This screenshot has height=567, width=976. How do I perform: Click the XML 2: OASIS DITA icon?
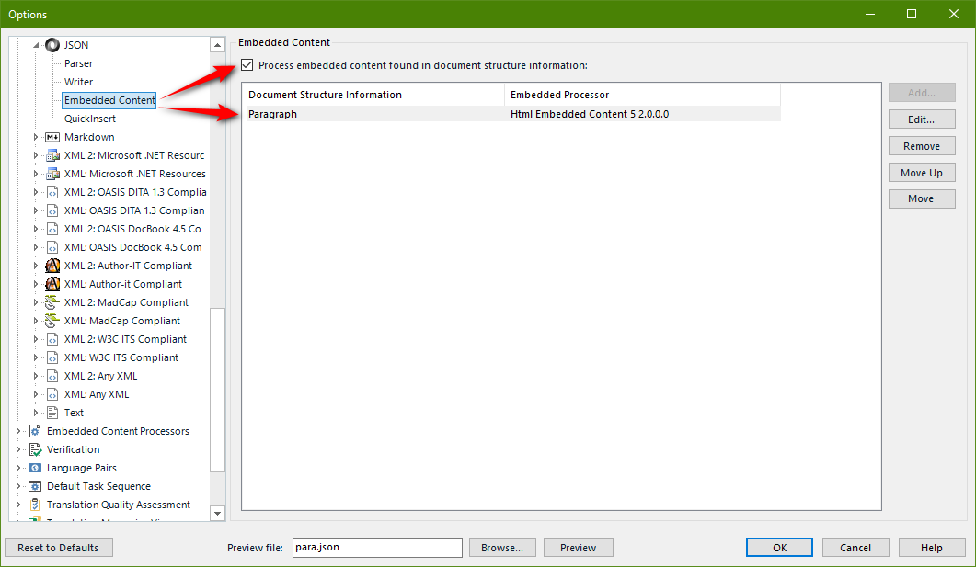pos(53,193)
